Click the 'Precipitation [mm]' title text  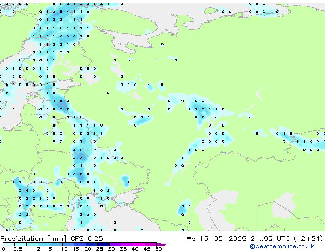33,239
